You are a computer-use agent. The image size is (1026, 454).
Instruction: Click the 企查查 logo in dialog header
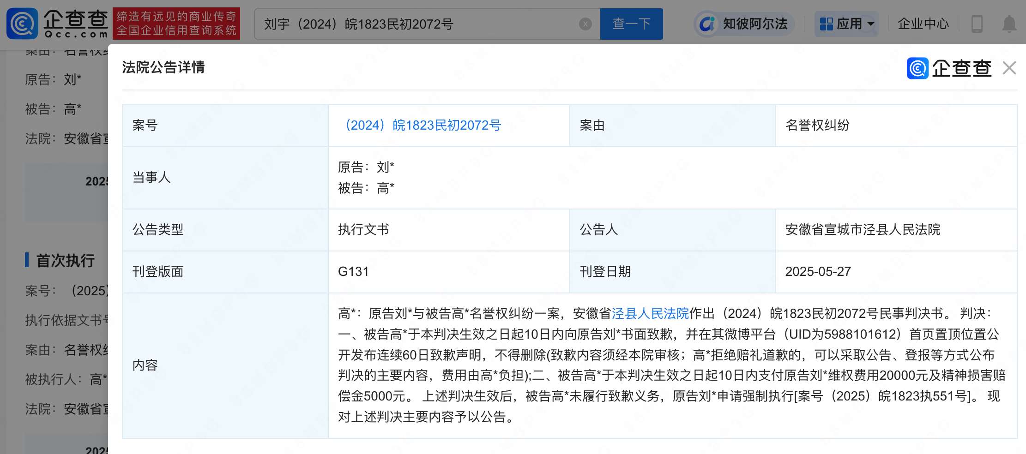[x=949, y=68]
